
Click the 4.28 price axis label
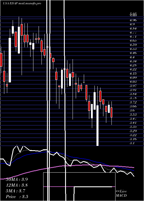[133, 65]
